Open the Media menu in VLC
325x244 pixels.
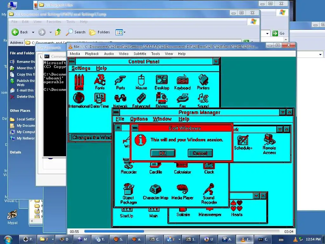[75, 54]
